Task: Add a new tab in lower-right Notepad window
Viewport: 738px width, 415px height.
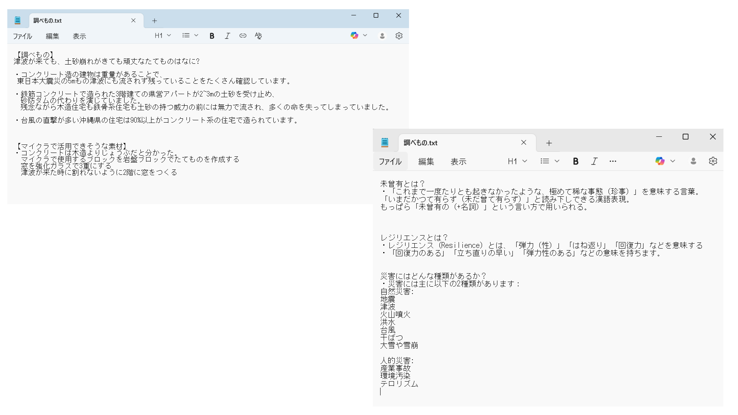Action: (549, 143)
